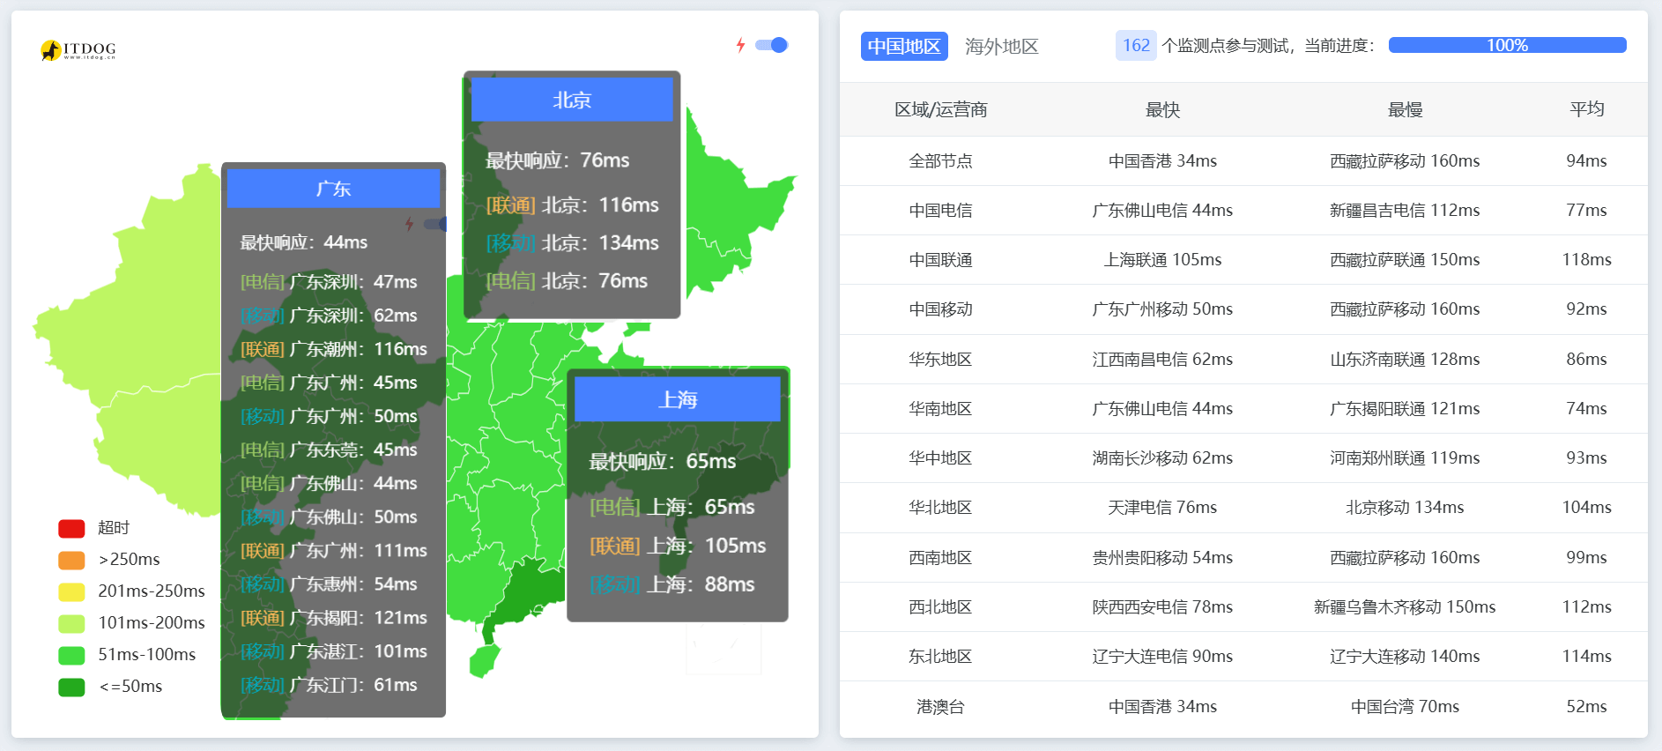Click the red lightning bolt icon
Viewport: 1662px width, 751px height.
740,45
